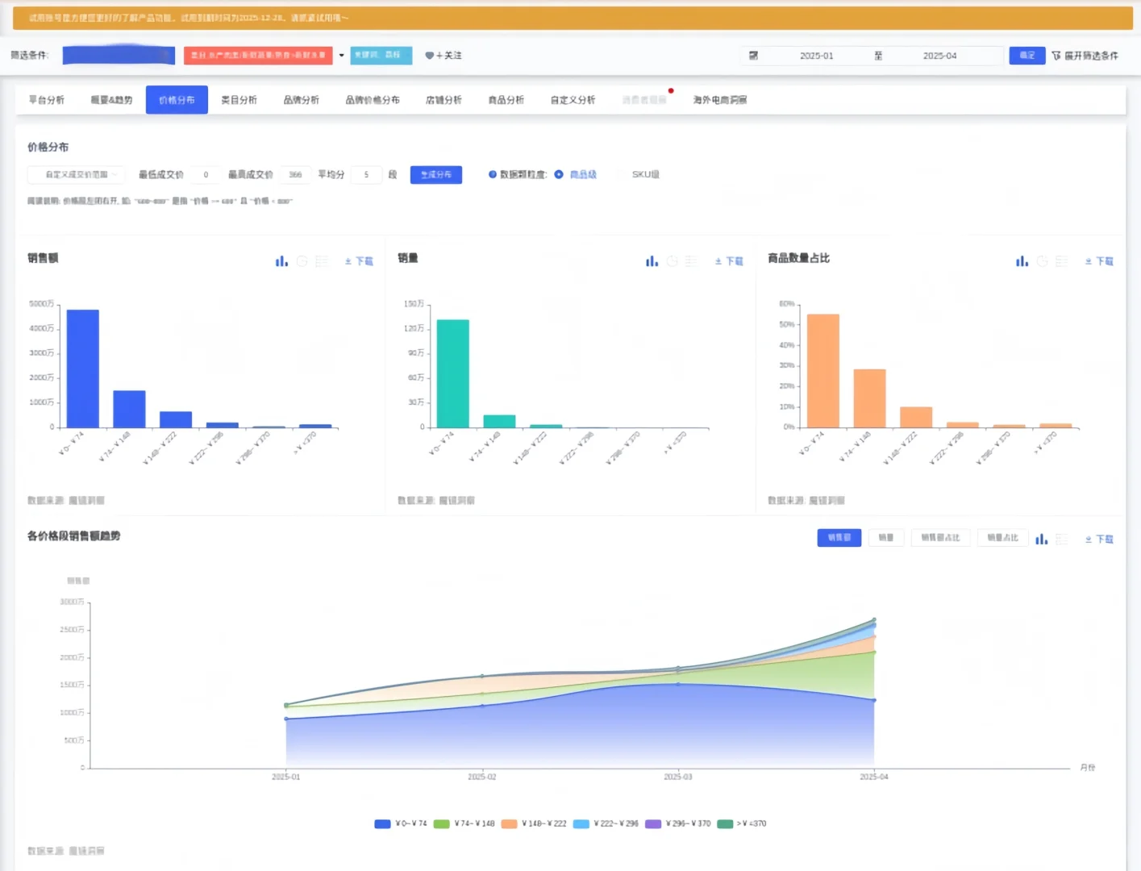Open the 自定义成交价范围 dropdown
The height and width of the screenshot is (871, 1141).
pyautogui.click(x=76, y=174)
